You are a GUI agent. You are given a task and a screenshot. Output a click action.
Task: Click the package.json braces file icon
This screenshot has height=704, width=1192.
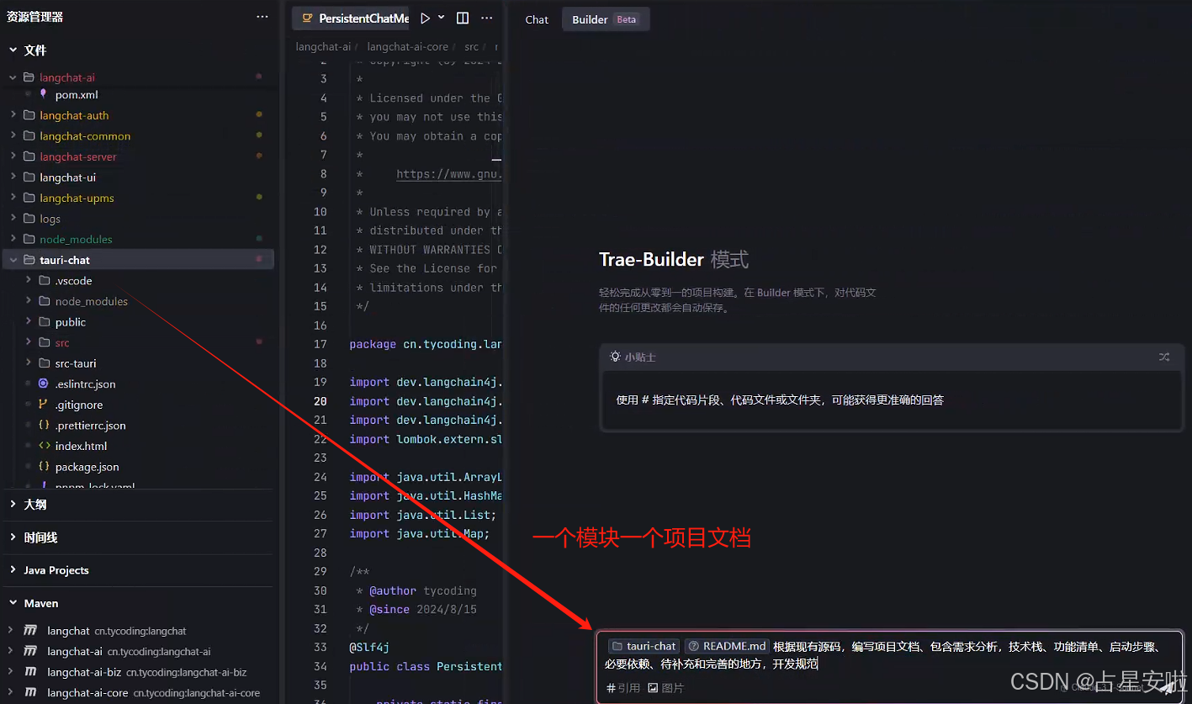(x=44, y=467)
